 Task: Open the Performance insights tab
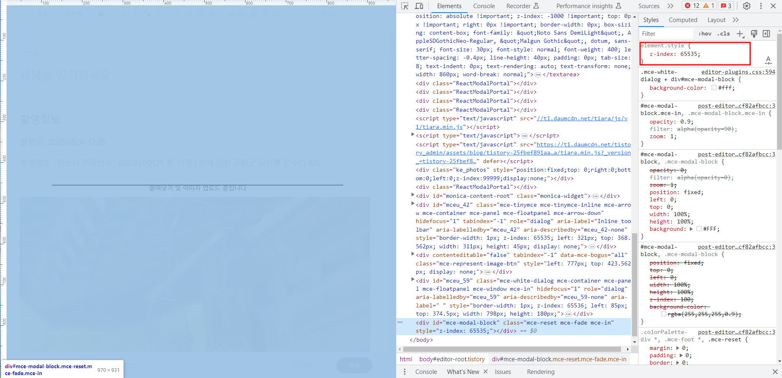(x=589, y=6)
